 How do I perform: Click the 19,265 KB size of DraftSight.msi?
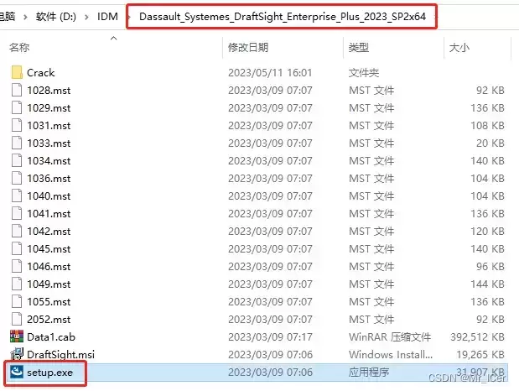pos(480,354)
